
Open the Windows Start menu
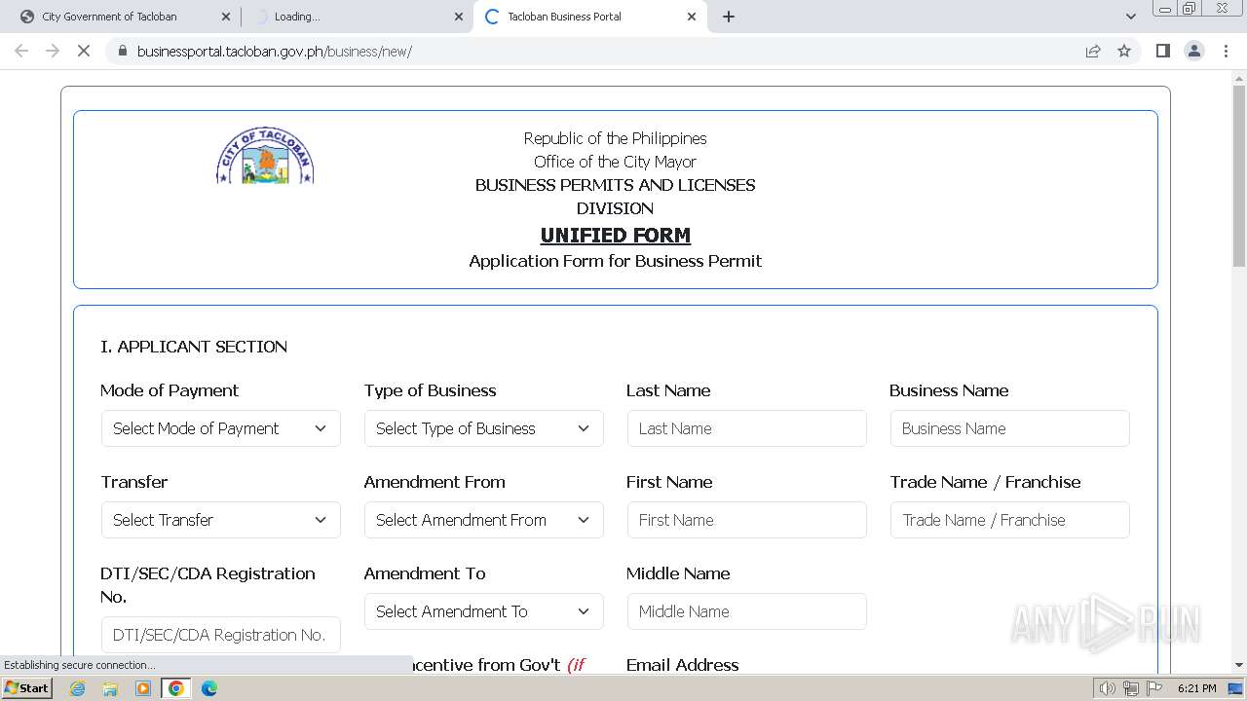pyautogui.click(x=27, y=688)
